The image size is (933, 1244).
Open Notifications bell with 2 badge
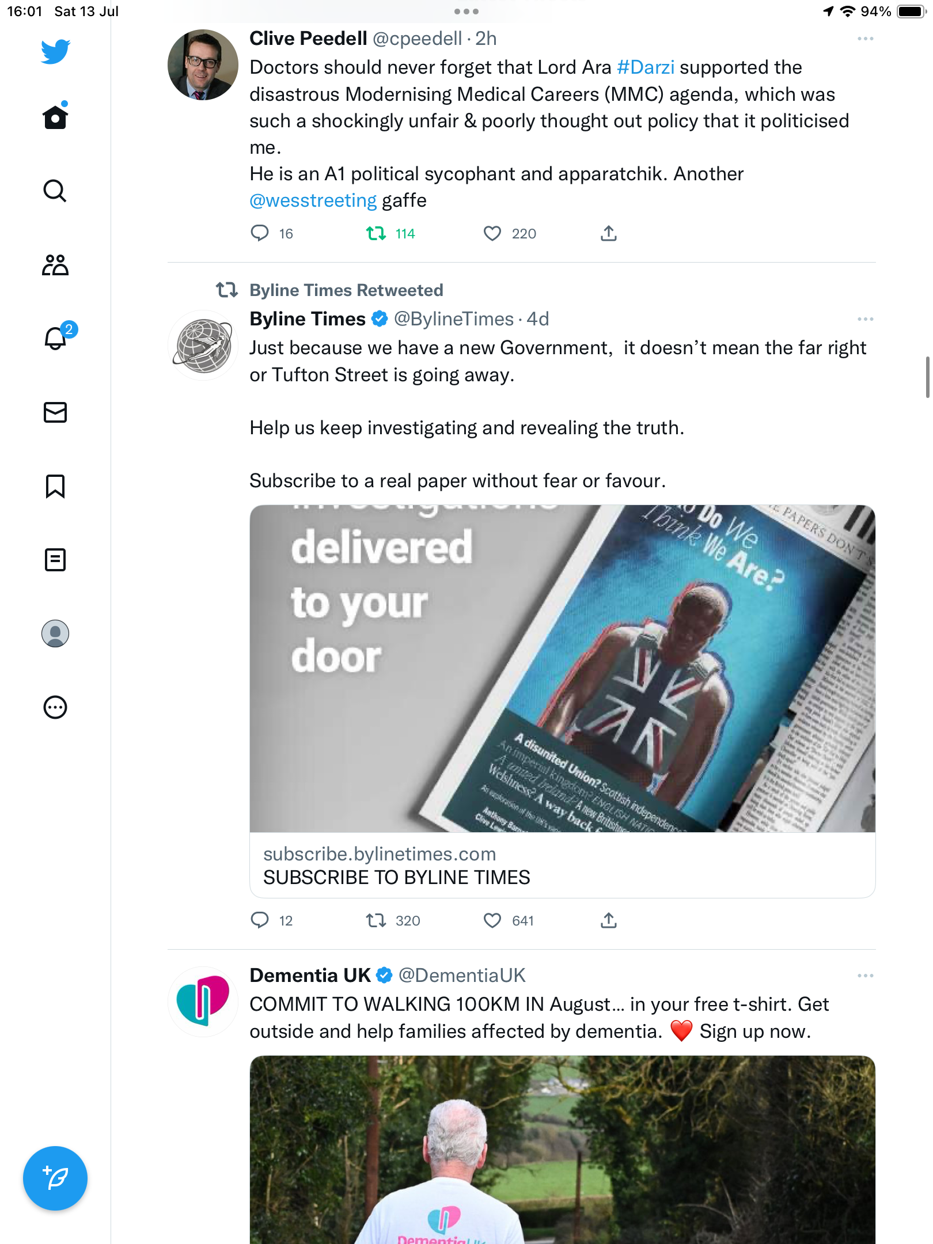pos(56,338)
